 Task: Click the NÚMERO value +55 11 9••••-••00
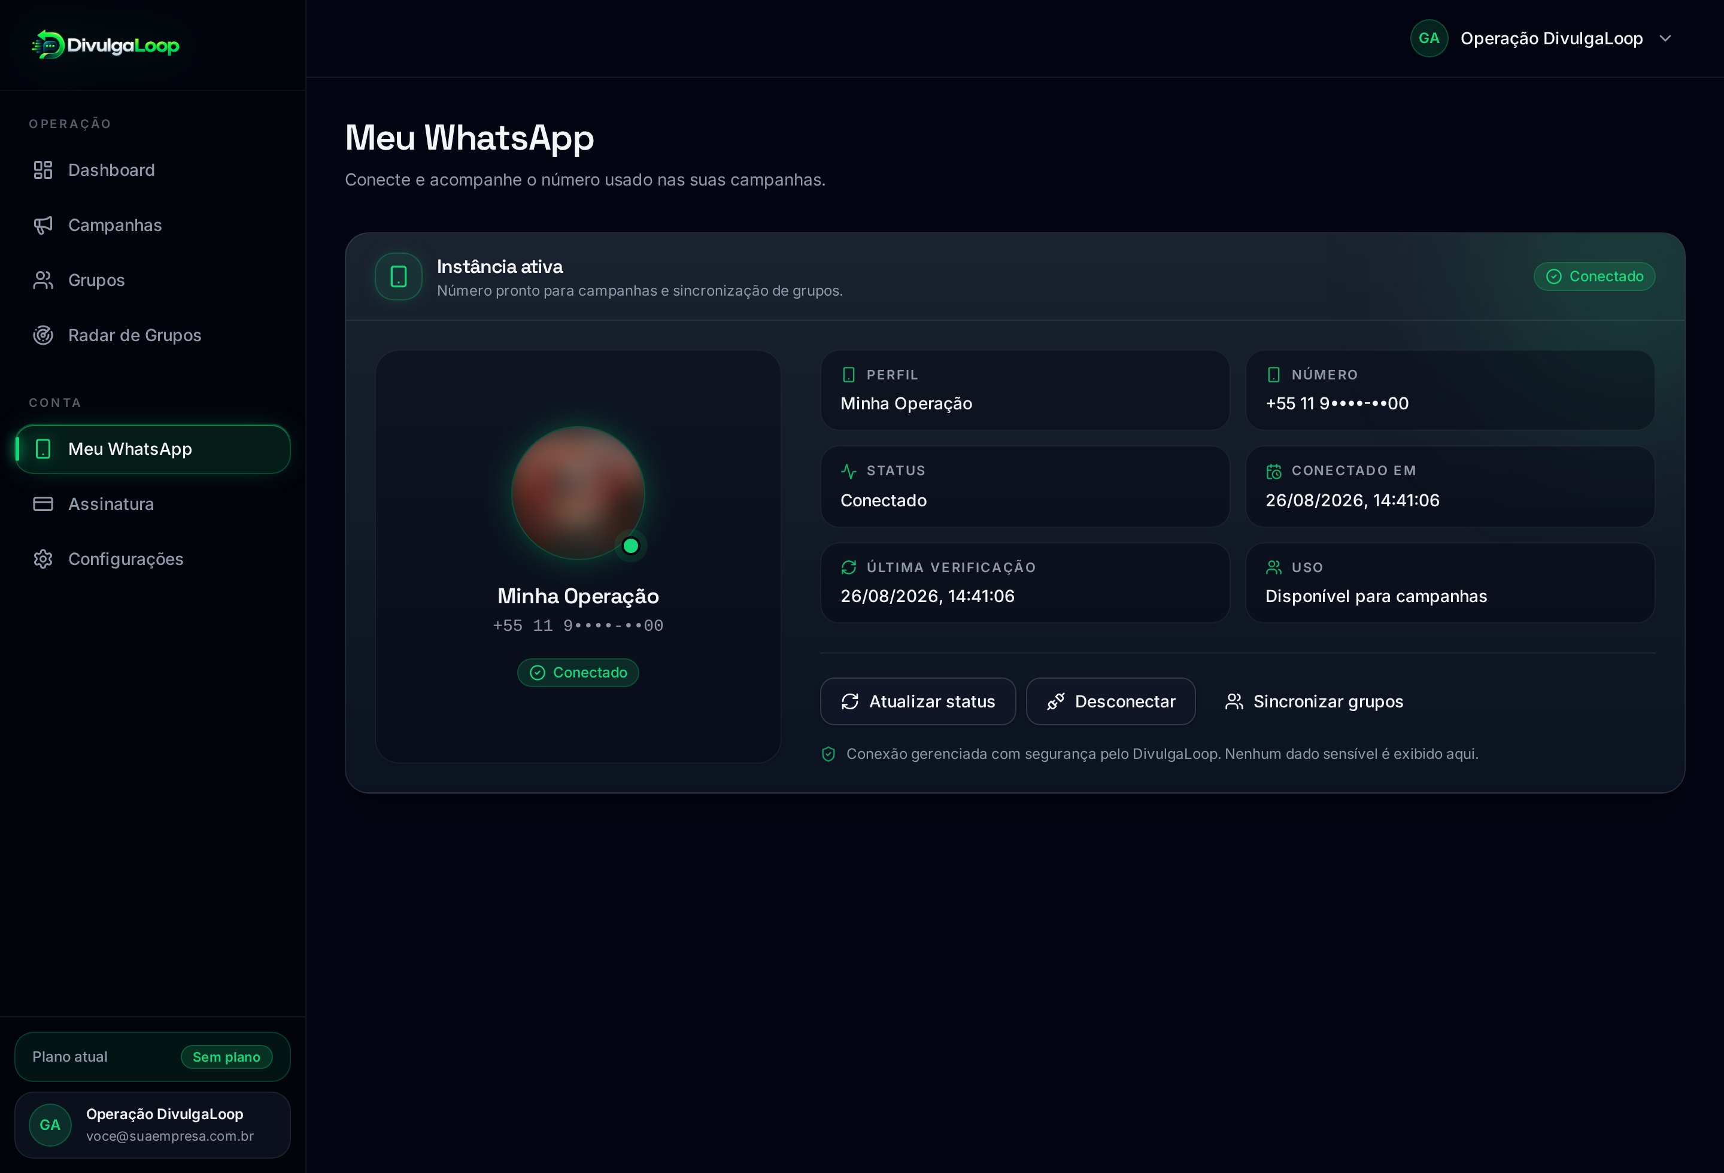point(1337,403)
